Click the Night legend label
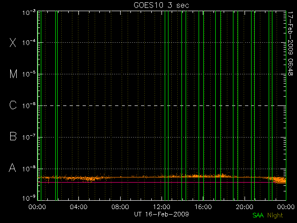Viewport: 297px width, 223px height. (x=275, y=216)
